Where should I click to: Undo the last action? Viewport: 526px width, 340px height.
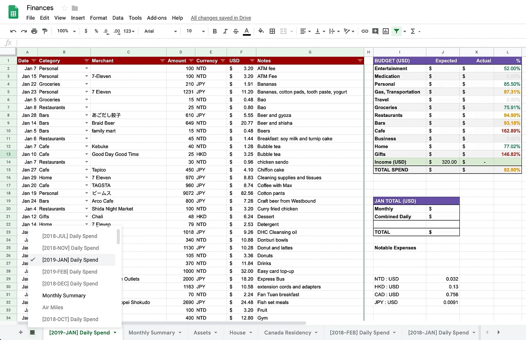point(13,31)
